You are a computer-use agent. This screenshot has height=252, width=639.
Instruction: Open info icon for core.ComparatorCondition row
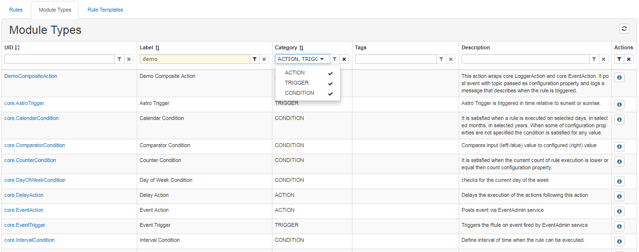(x=619, y=147)
